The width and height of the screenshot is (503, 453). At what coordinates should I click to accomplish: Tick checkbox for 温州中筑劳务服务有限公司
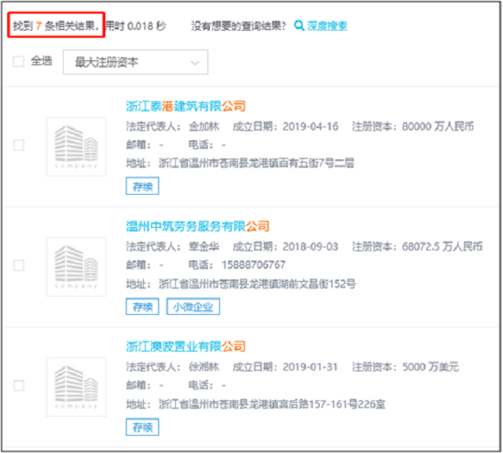coord(19,265)
